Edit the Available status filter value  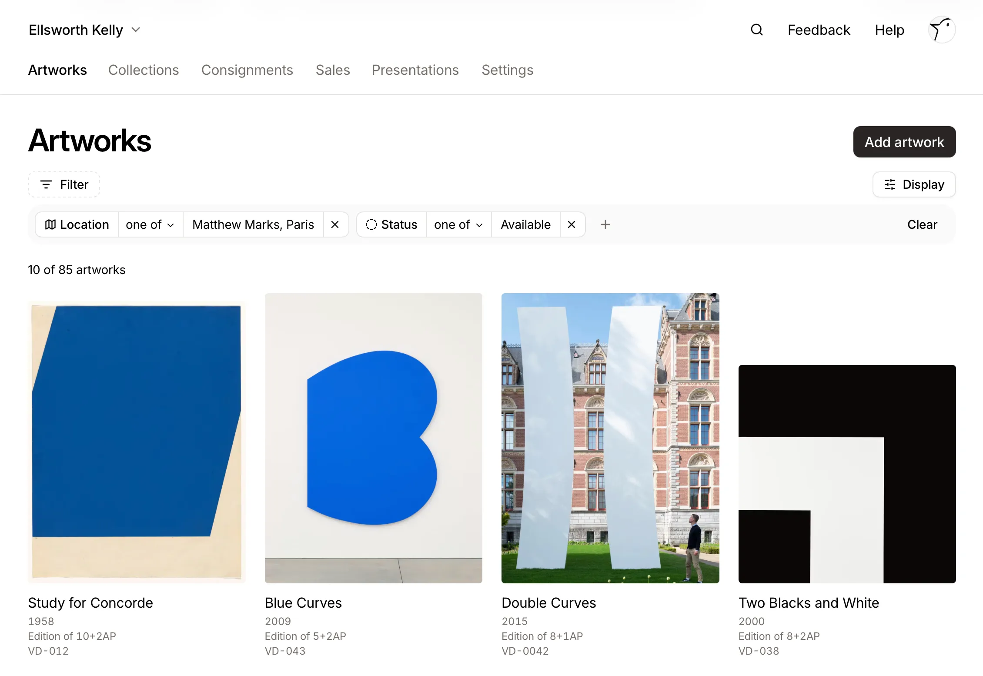[525, 224]
